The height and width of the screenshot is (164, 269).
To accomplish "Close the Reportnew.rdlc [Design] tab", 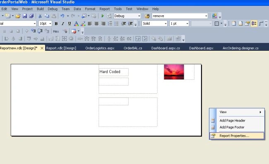I will [42, 48].
